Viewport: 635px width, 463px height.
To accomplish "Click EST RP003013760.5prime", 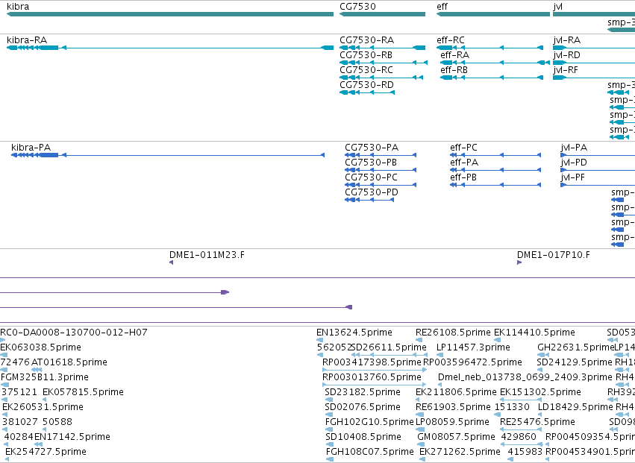I will 372,377.
